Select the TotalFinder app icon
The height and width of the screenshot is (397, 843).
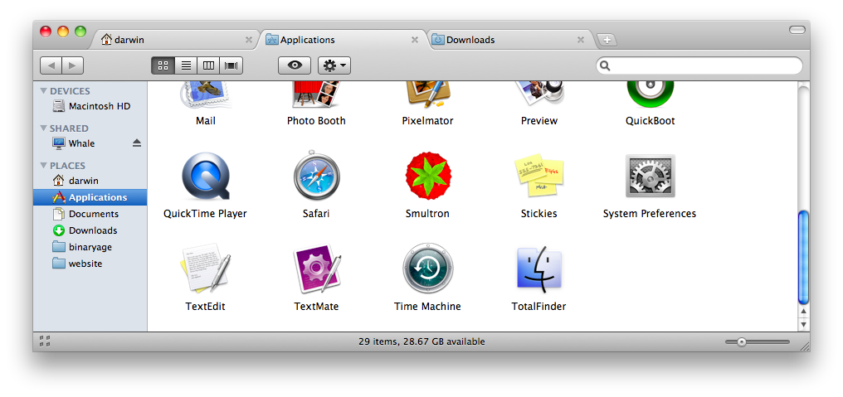pos(538,269)
